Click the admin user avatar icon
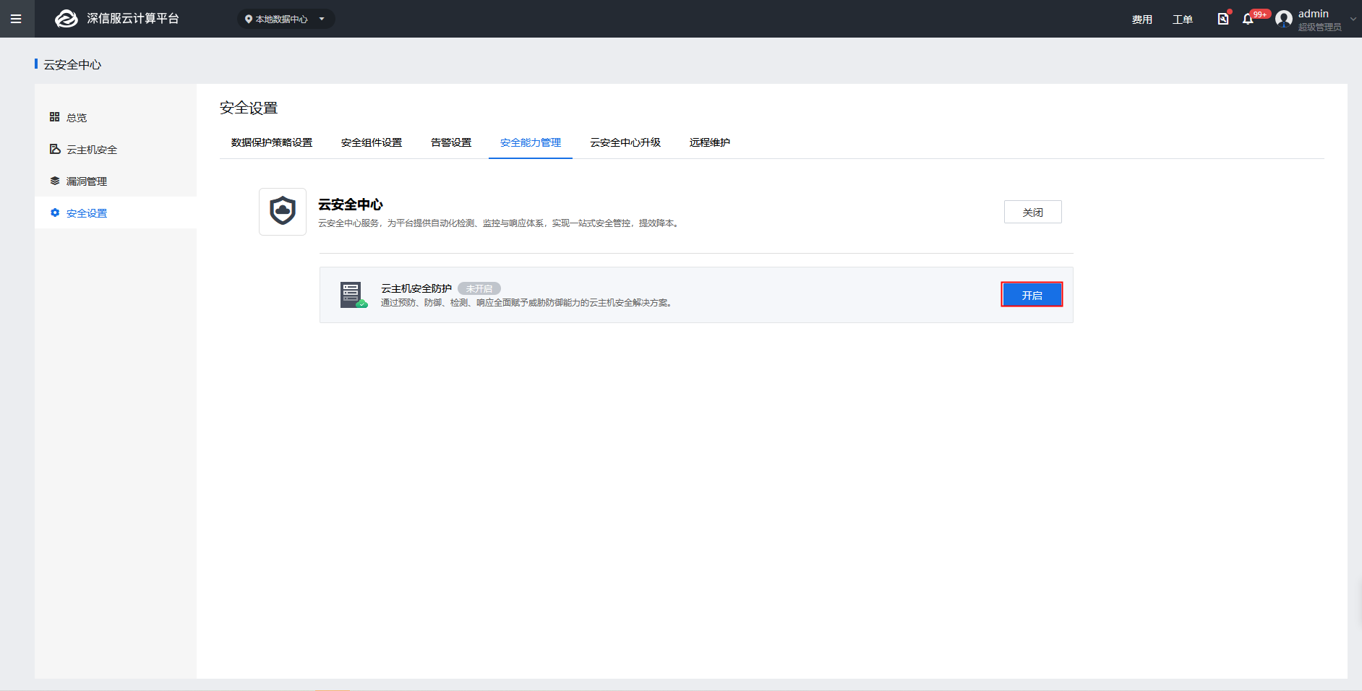The height and width of the screenshot is (691, 1362). 1284,19
